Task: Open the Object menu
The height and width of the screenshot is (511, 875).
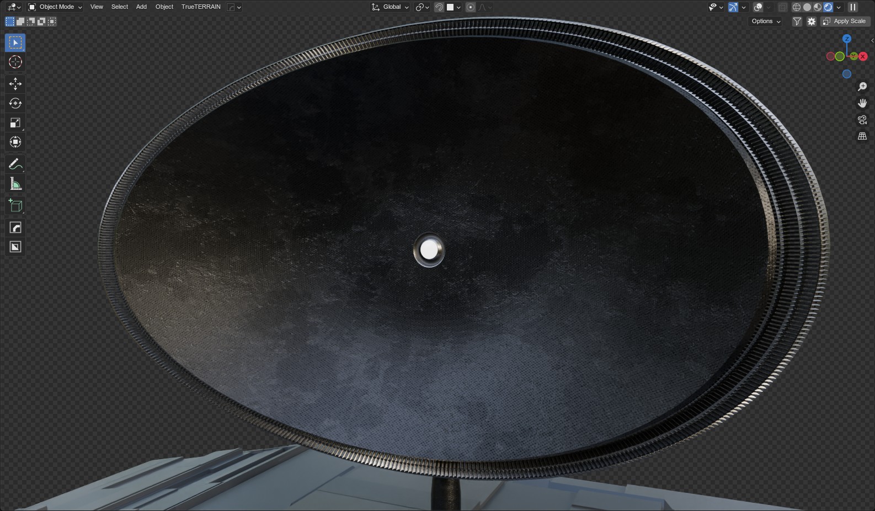Action: click(164, 7)
